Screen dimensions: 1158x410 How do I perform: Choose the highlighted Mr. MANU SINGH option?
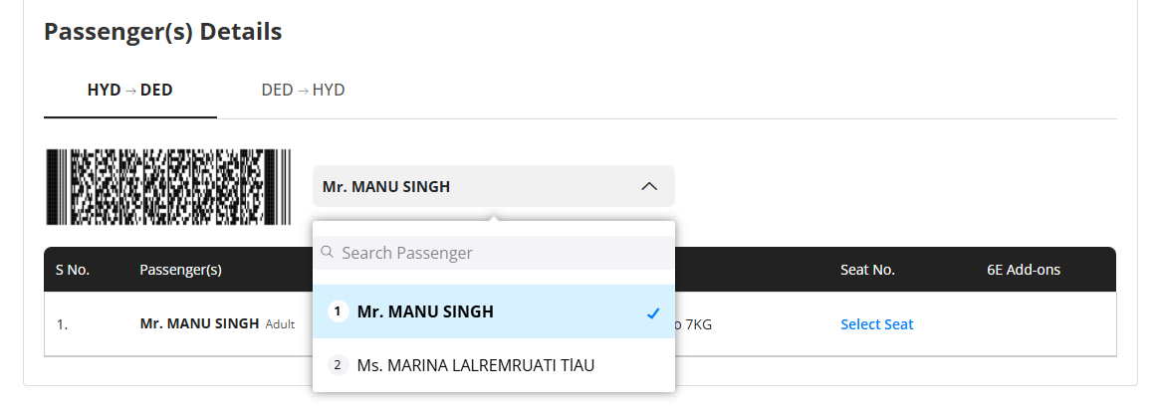494,311
